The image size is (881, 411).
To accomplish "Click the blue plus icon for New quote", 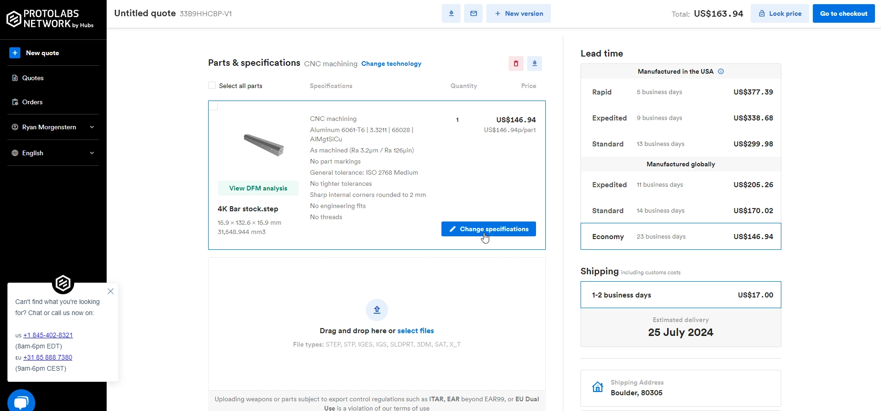I will pyautogui.click(x=15, y=53).
